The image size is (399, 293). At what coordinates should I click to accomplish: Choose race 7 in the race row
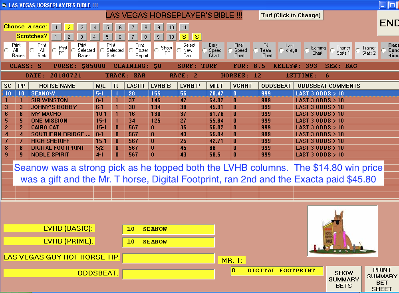click(133, 27)
